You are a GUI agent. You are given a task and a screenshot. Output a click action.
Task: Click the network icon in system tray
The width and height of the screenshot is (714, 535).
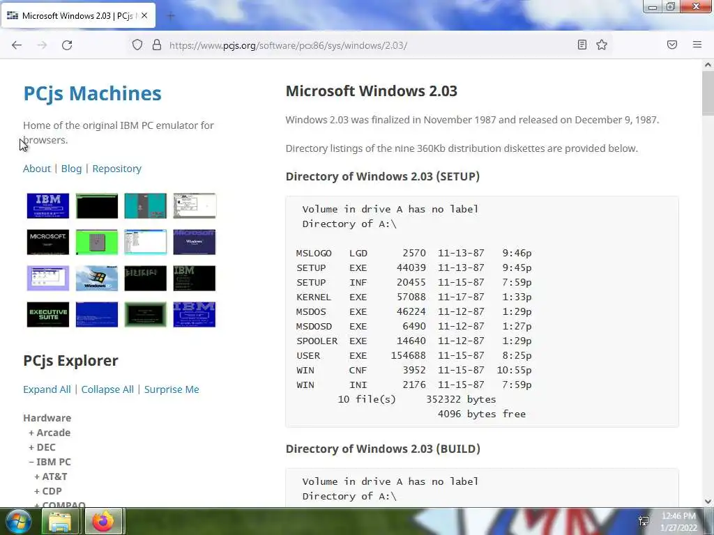tap(644, 521)
